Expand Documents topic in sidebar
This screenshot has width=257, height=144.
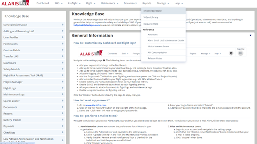(33, 107)
